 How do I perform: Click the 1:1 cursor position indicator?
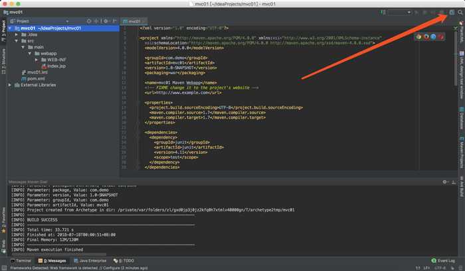pos(418,268)
